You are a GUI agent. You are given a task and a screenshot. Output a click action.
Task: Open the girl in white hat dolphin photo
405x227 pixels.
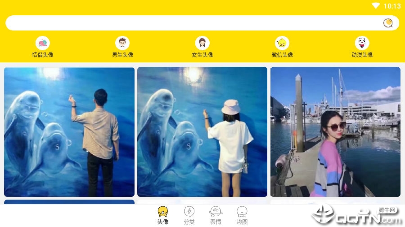[x=202, y=132]
